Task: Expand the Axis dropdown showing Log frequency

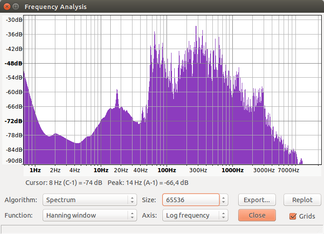Action: coord(195,215)
